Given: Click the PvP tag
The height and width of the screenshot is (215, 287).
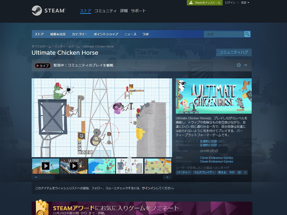Looking at the screenshot, I should click(x=232, y=173).
